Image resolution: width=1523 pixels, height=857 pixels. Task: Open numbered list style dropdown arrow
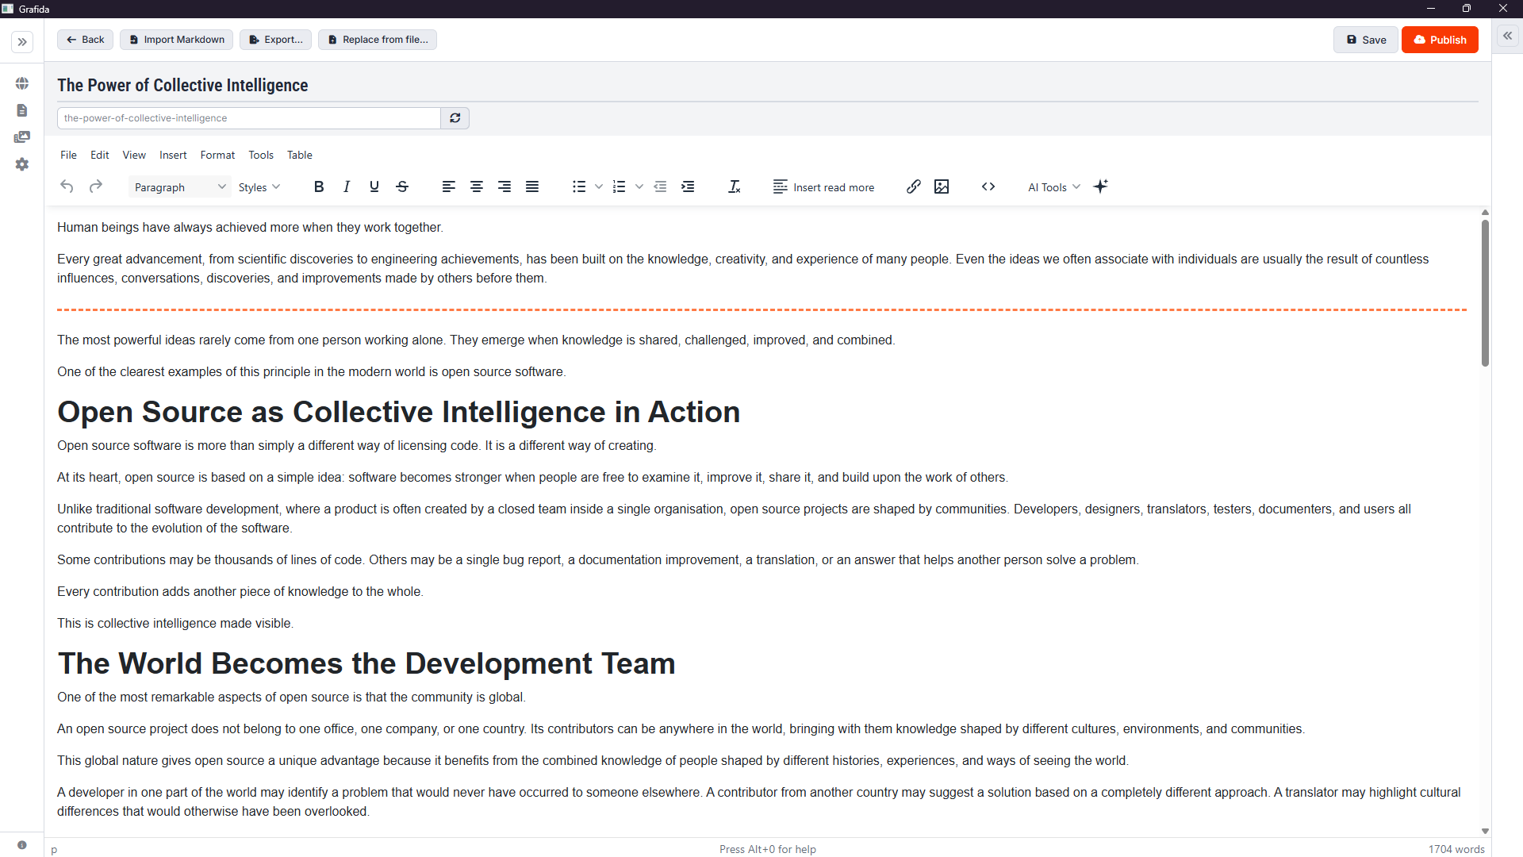click(639, 186)
